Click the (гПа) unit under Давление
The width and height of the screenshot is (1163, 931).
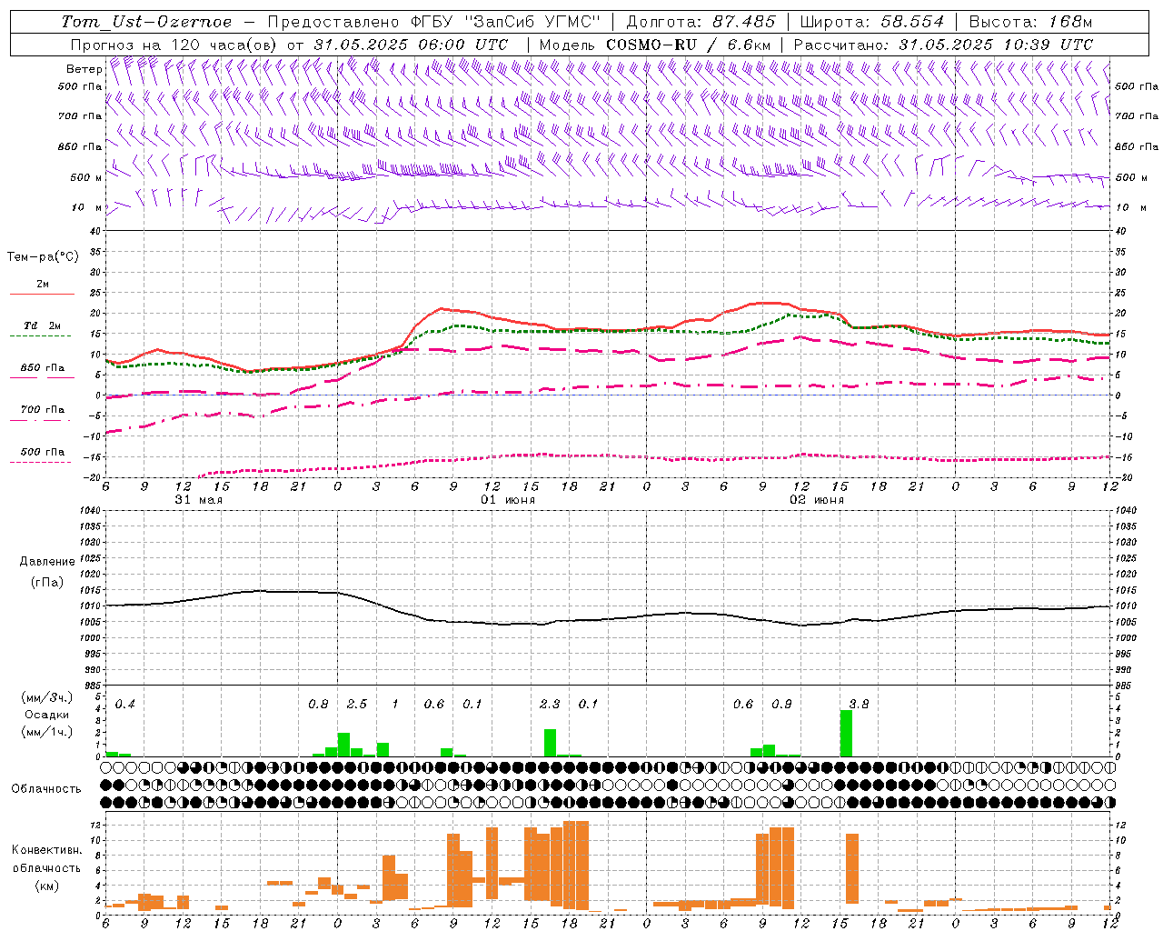[46, 583]
